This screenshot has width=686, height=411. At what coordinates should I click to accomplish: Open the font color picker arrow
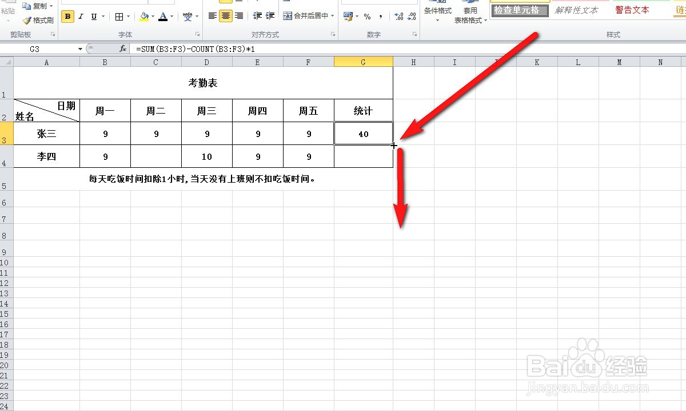tap(171, 17)
